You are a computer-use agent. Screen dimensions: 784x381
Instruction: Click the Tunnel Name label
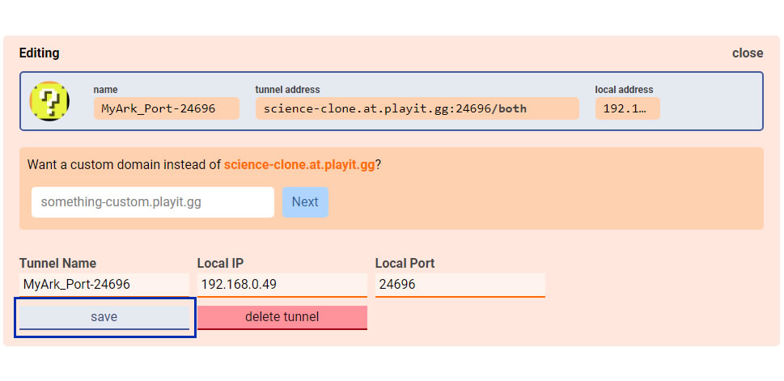[x=57, y=264]
